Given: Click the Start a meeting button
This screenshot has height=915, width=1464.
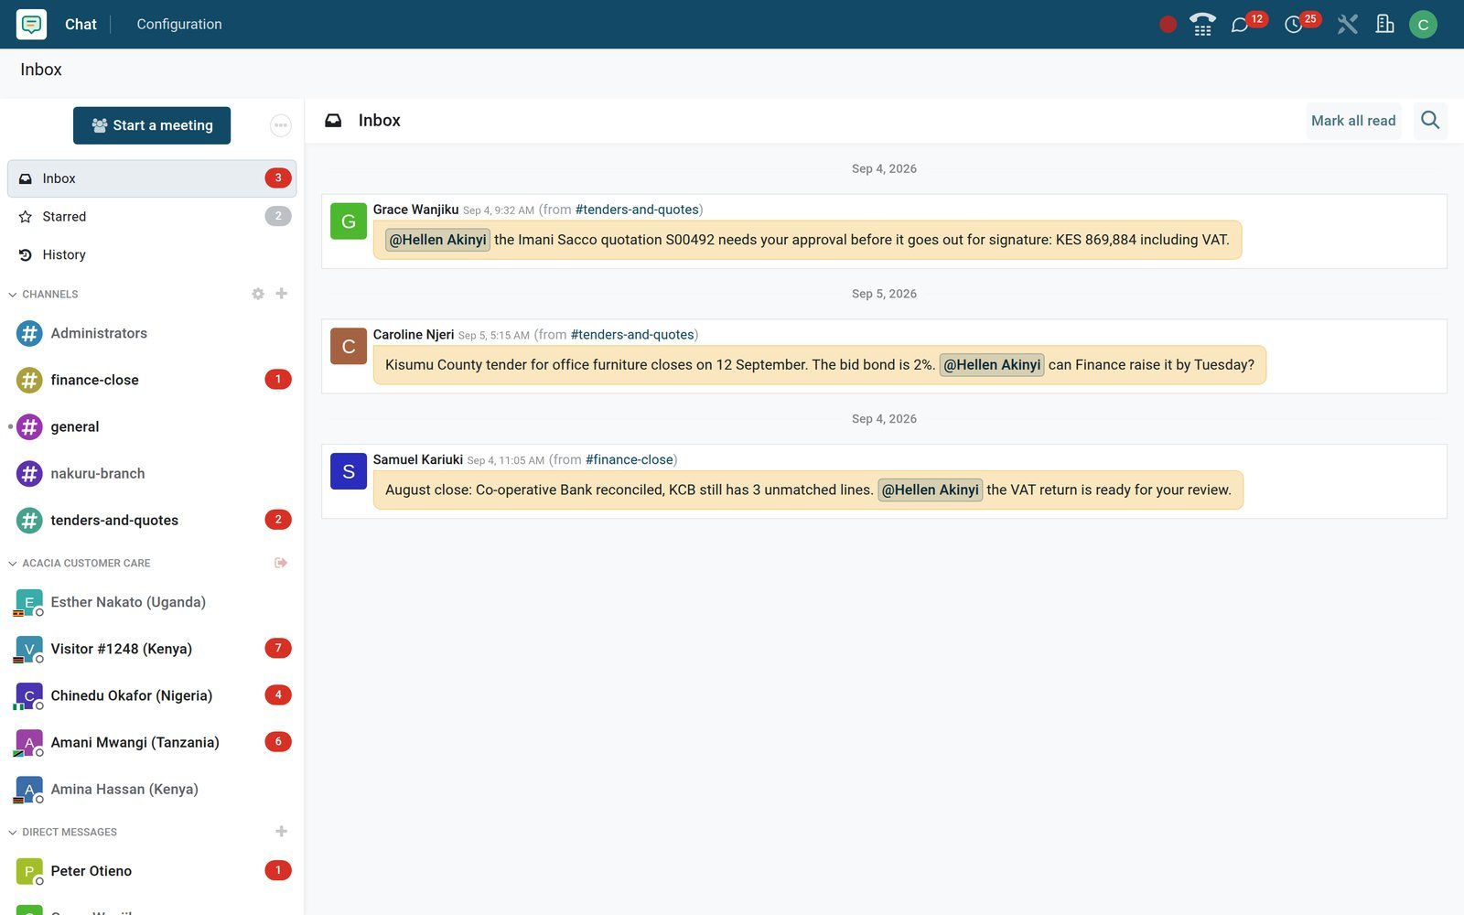Looking at the screenshot, I should (152, 125).
